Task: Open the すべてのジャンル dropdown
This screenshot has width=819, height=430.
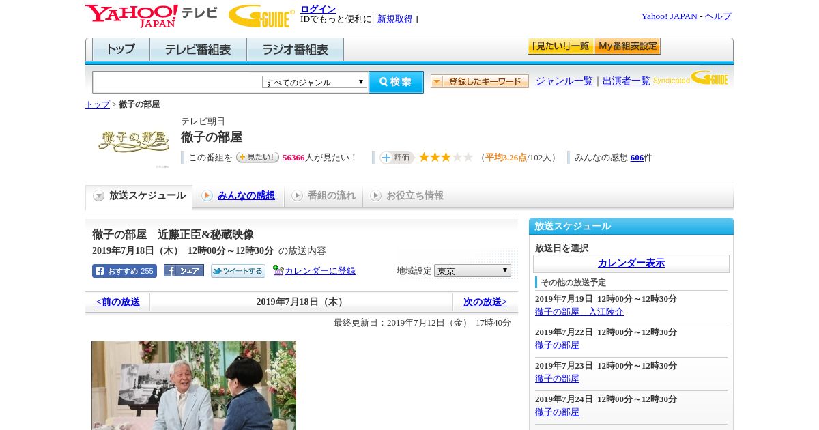Action: click(x=315, y=82)
